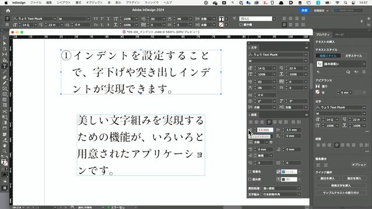Select the Rectangle tool

[5, 94]
